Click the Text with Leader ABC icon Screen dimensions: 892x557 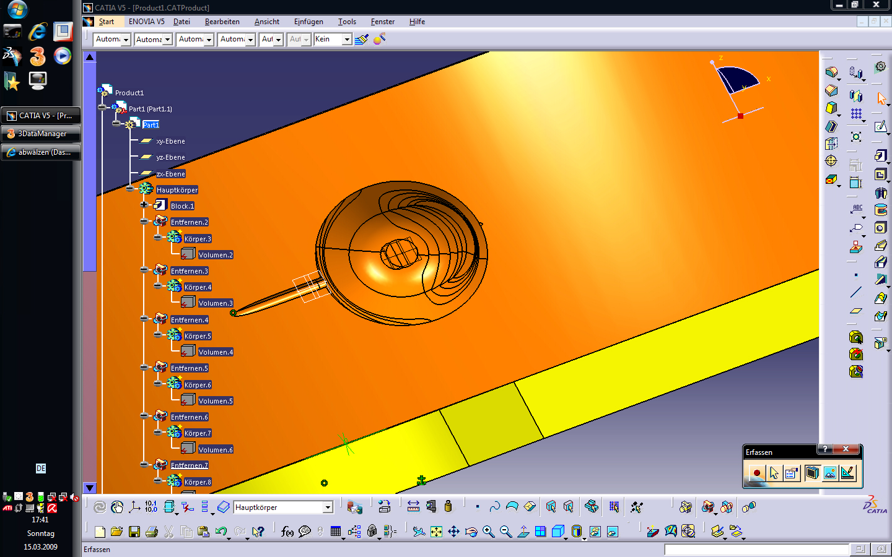[x=856, y=209]
